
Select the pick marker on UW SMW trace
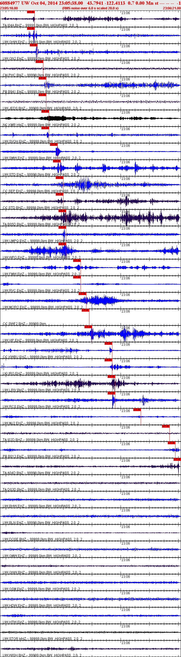click(x=54, y=144)
